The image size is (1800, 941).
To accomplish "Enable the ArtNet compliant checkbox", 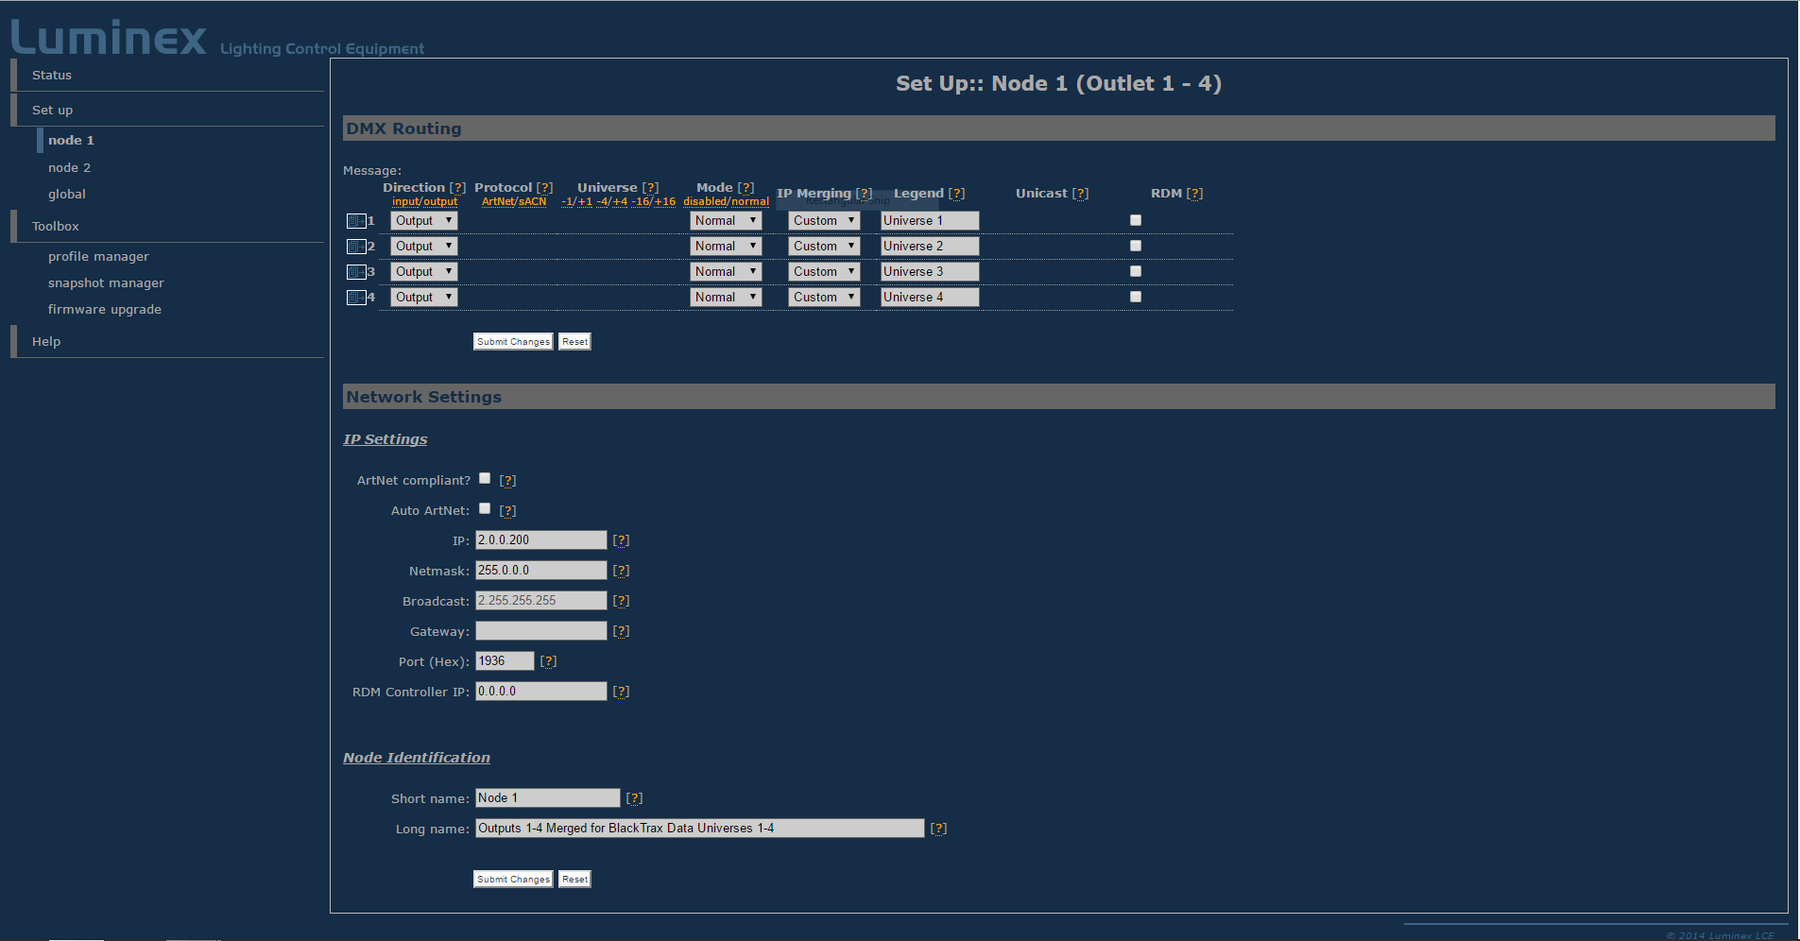I will pyautogui.click(x=485, y=478).
